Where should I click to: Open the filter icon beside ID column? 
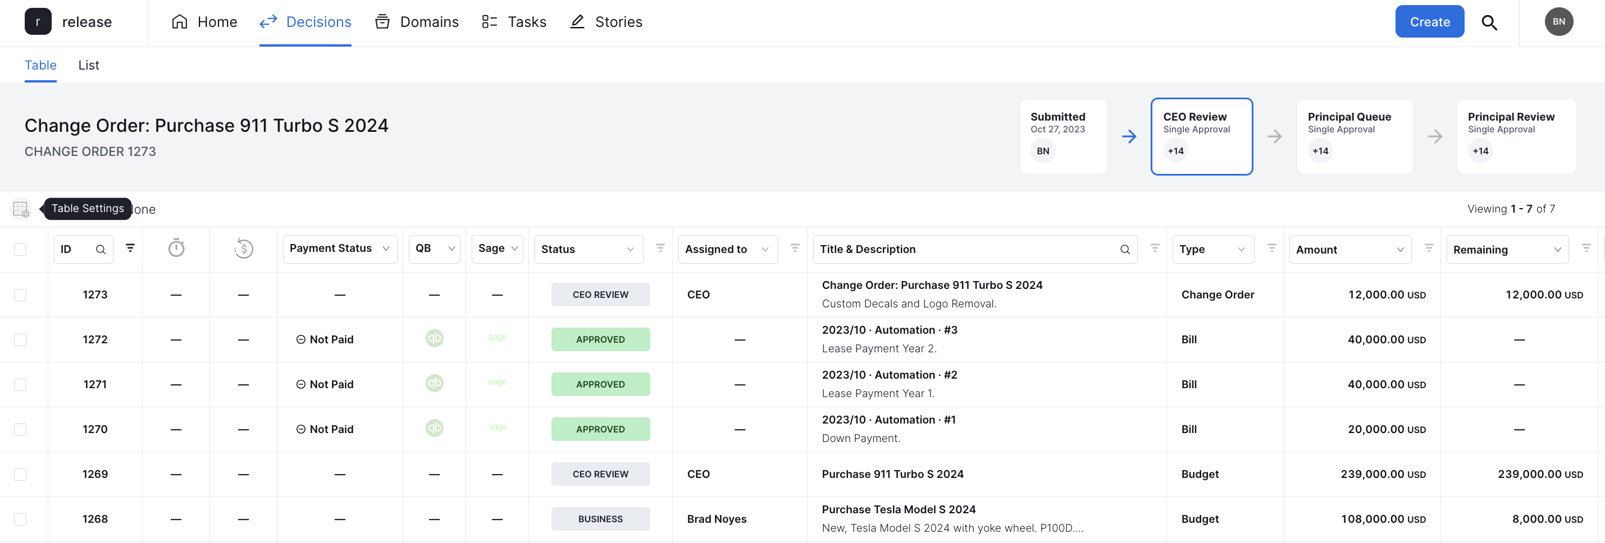click(x=130, y=248)
